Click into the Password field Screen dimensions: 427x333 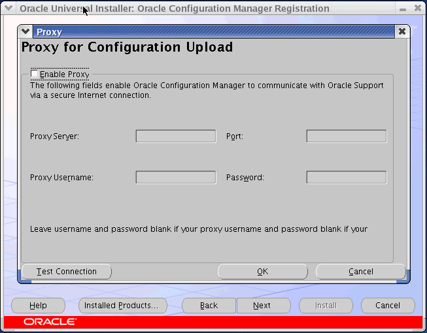(x=346, y=178)
